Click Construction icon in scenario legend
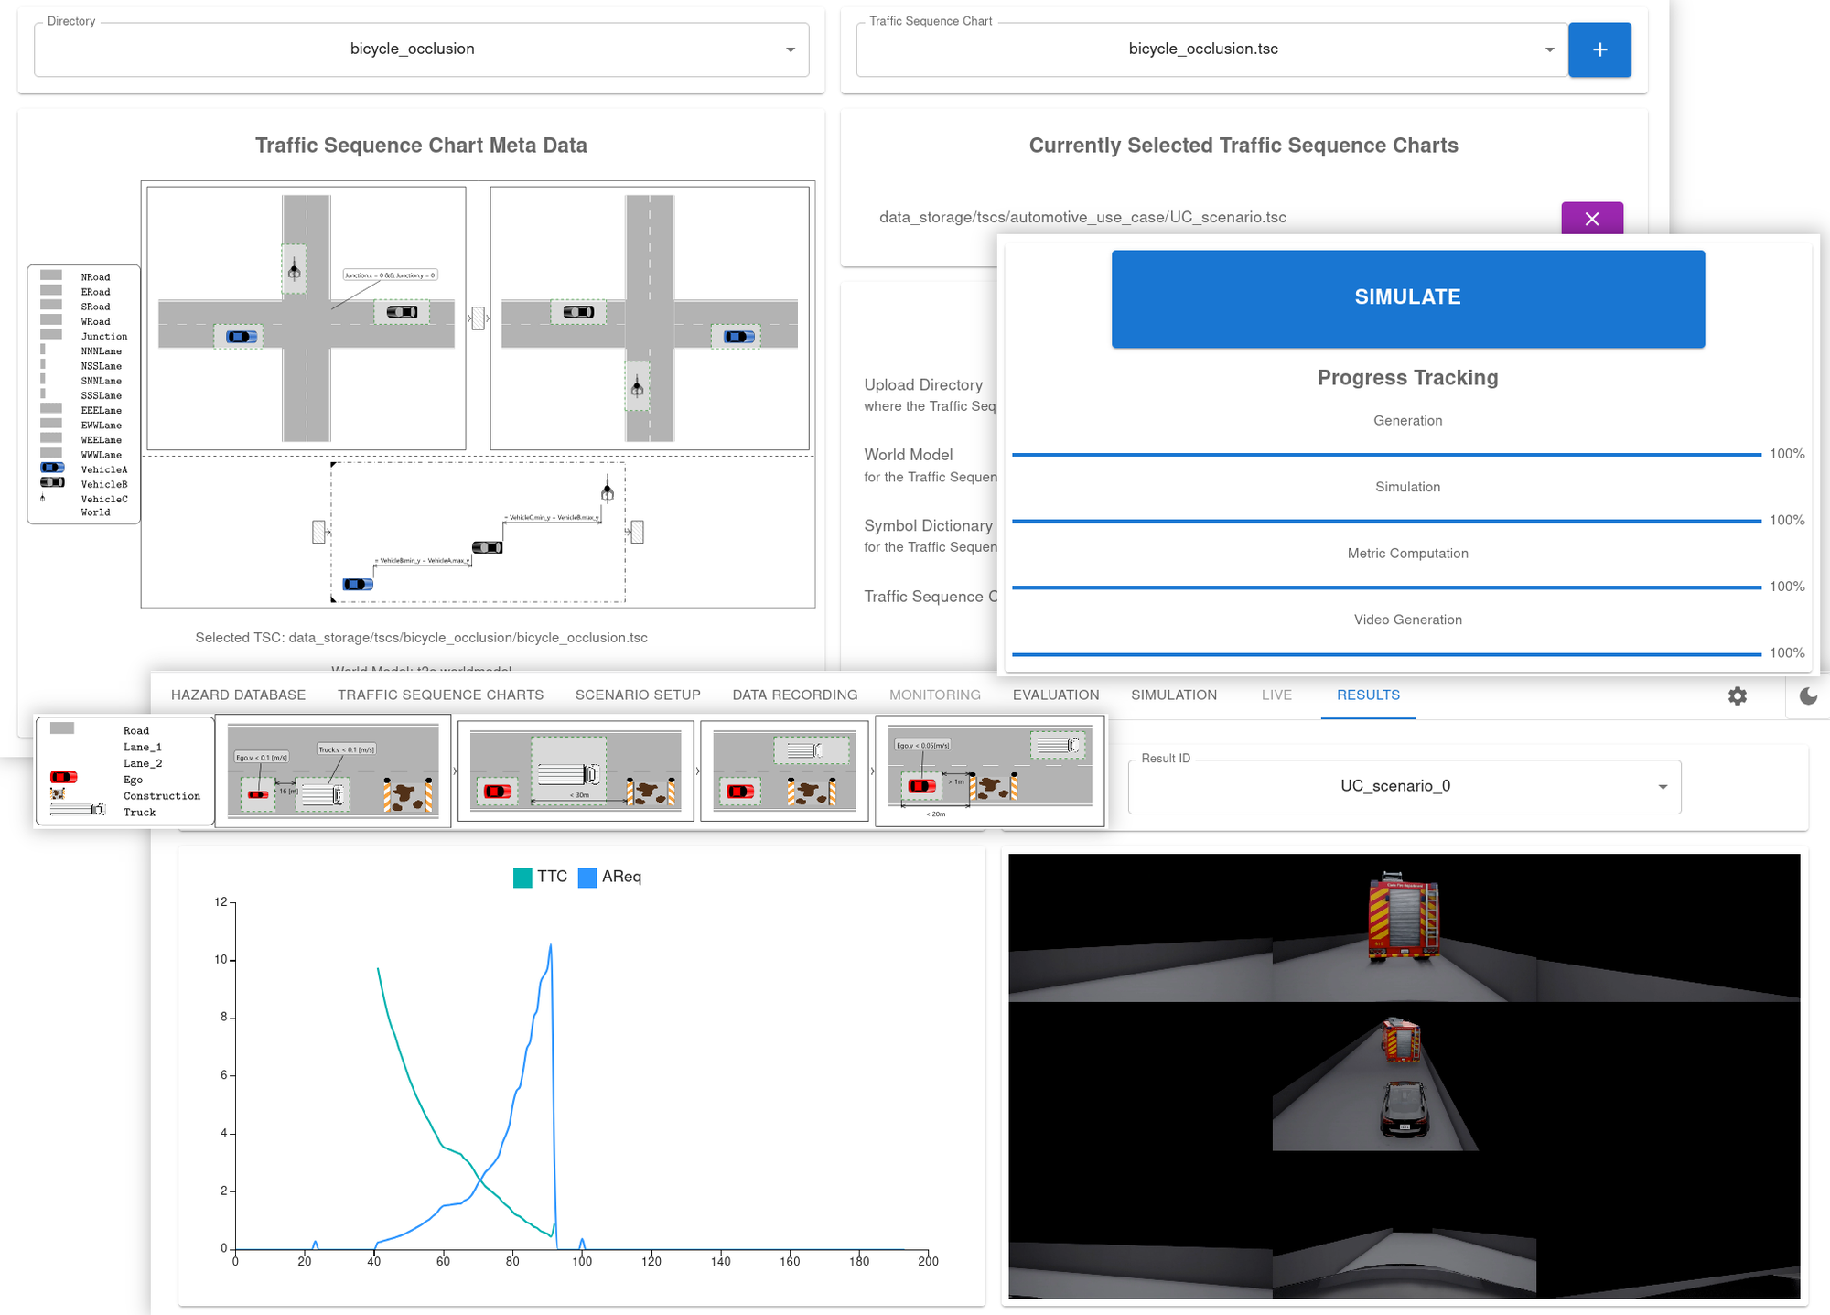The height and width of the screenshot is (1315, 1830). [x=58, y=793]
